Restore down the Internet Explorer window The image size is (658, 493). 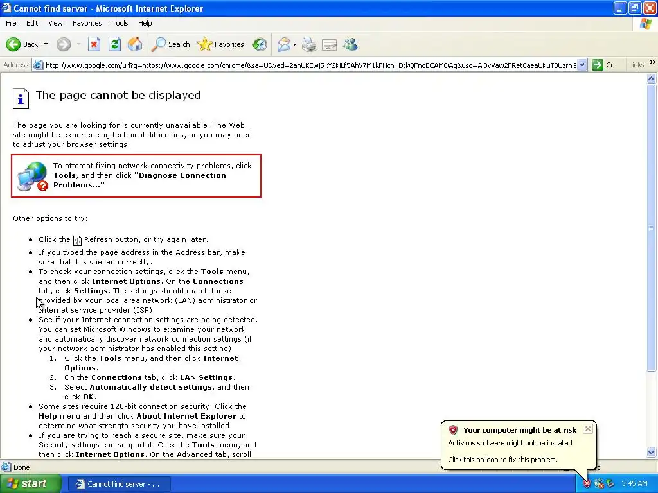pos(635,8)
